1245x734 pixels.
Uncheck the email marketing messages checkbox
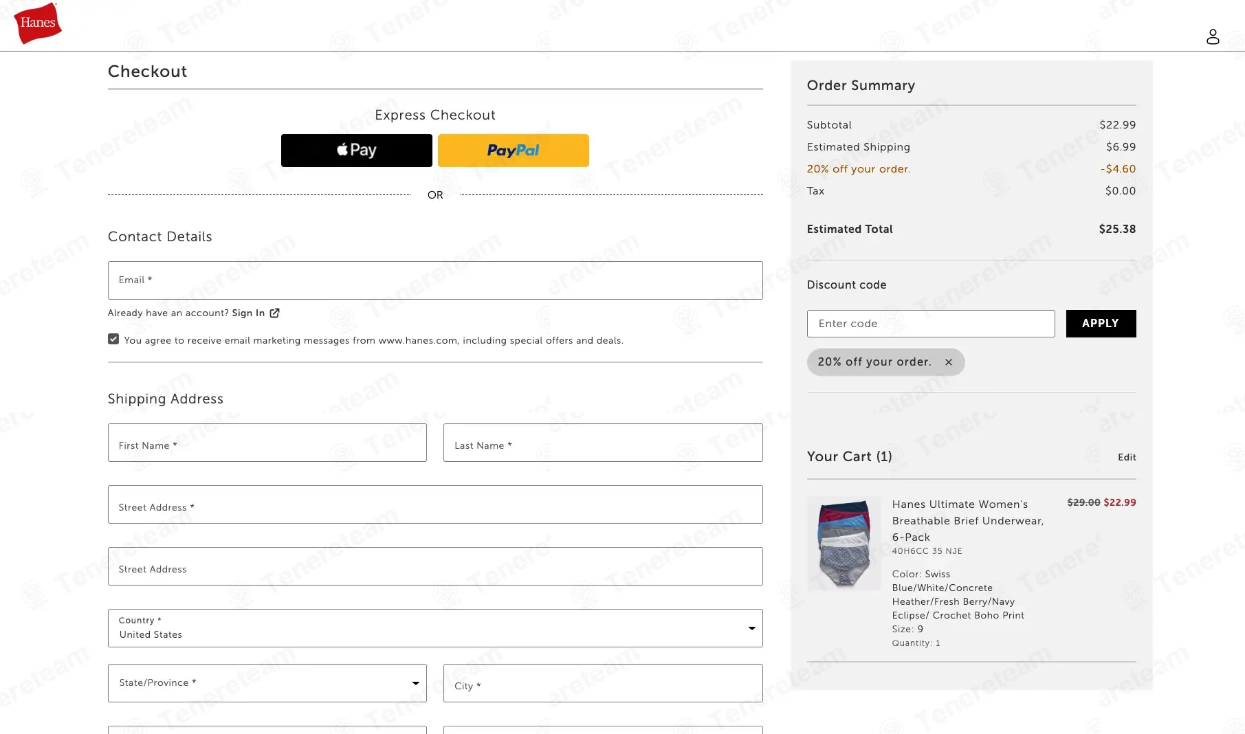tap(113, 339)
